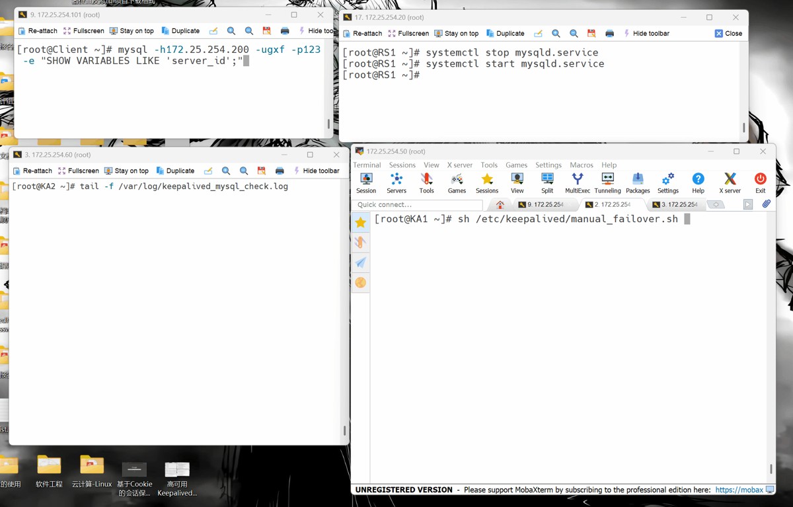
Task: Click the save-output icon in 172.25.254.60 window
Action: [x=262, y=171]
